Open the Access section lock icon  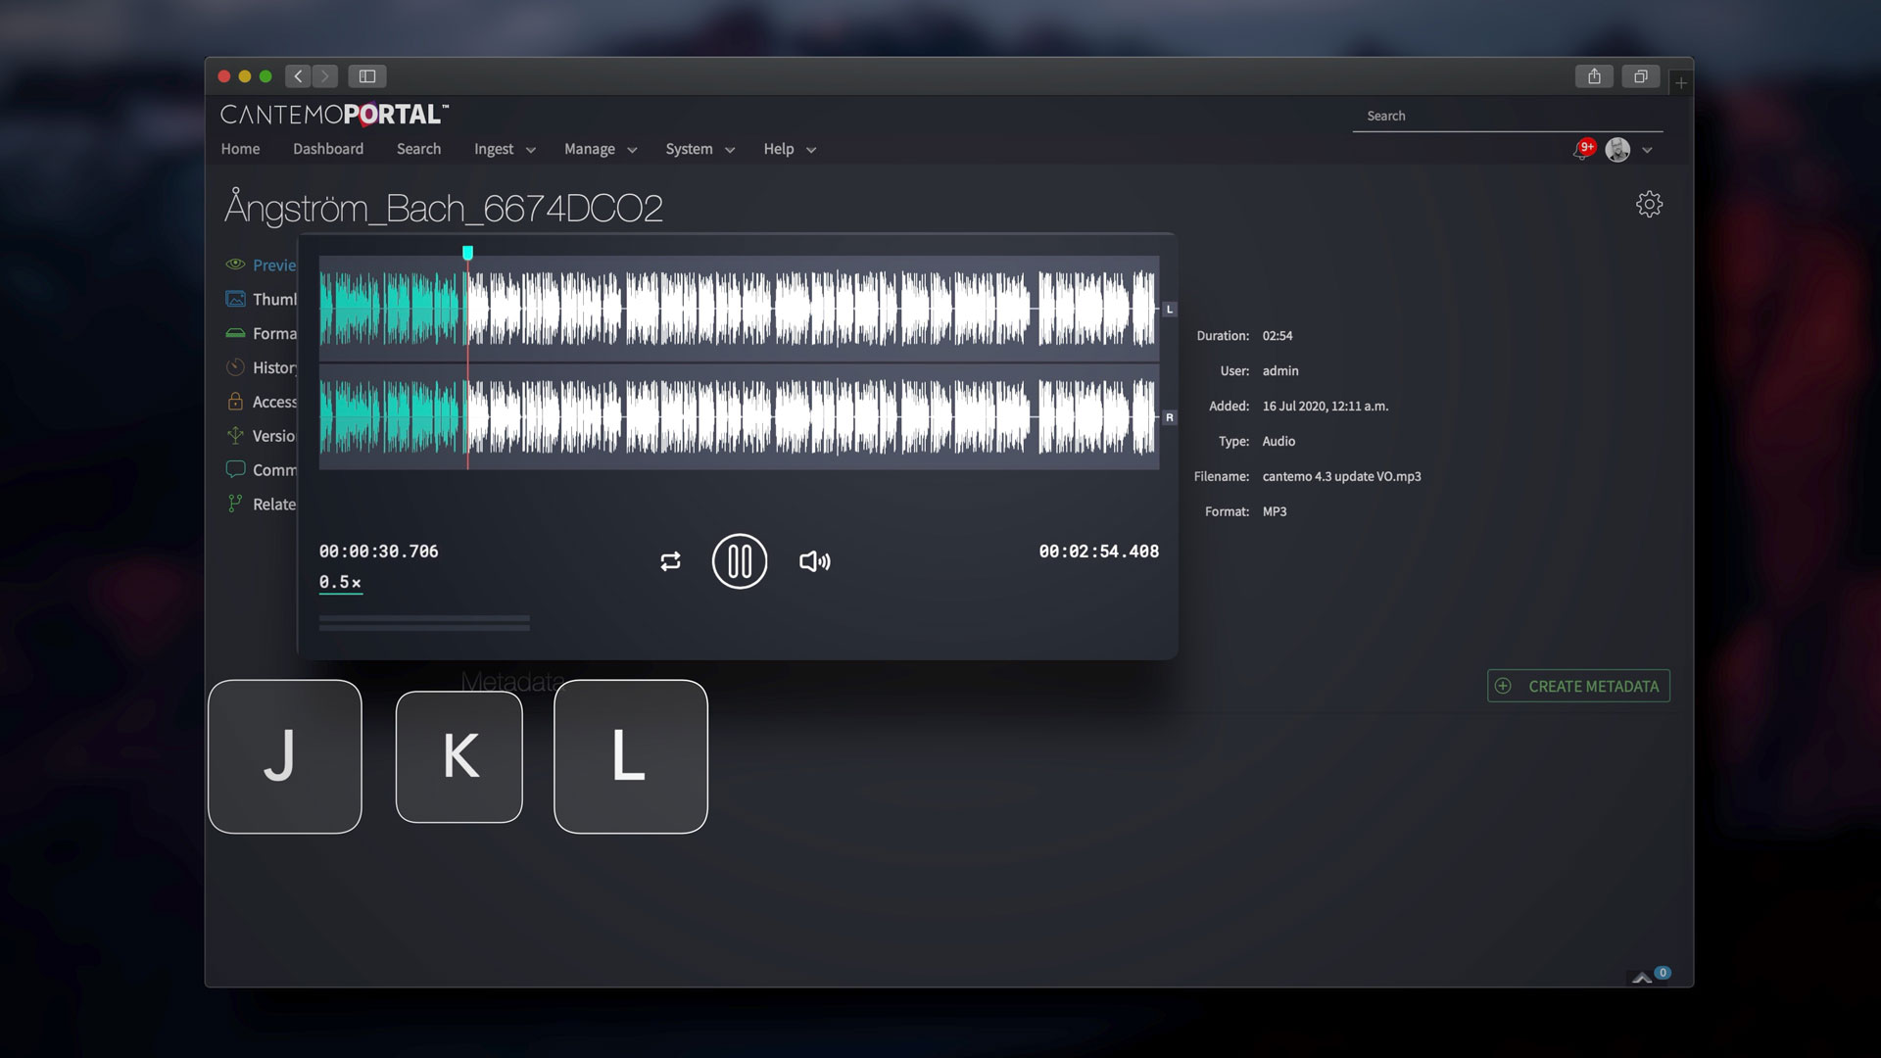[235, 402]
